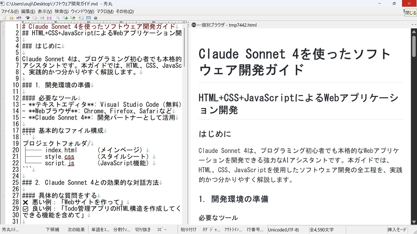Screen dimensions: 417x234
Task: Click the Save floppy-disk toolbar icon
Action: [19, 18]
